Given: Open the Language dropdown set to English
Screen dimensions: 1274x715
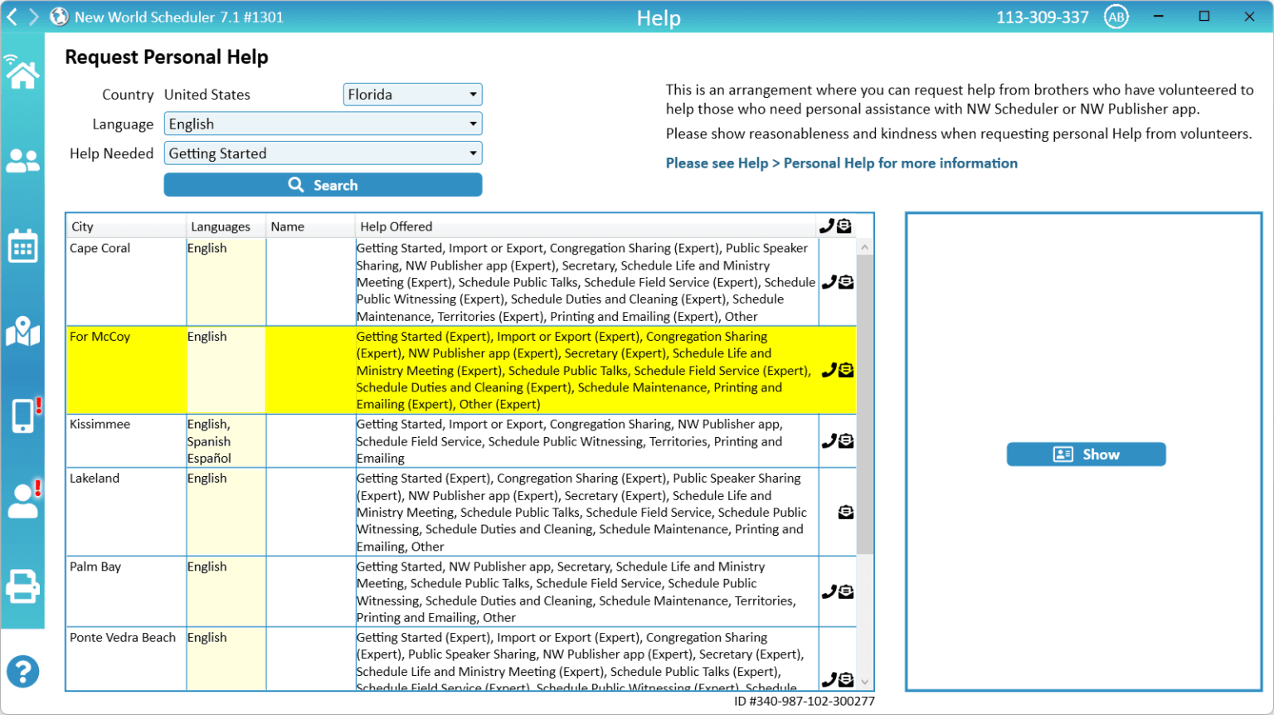Looking at the screenshot, I should [323, 124].
